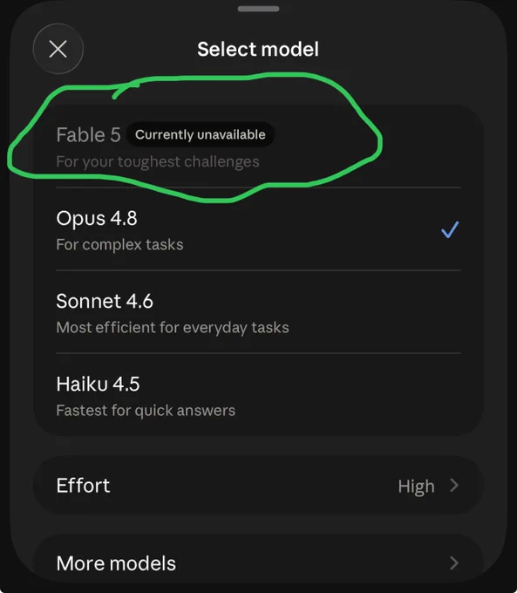Viewport: 517px width, 593px height.
Task: Tap 'For complex tasks' subtitle
Action: (119, 245)
